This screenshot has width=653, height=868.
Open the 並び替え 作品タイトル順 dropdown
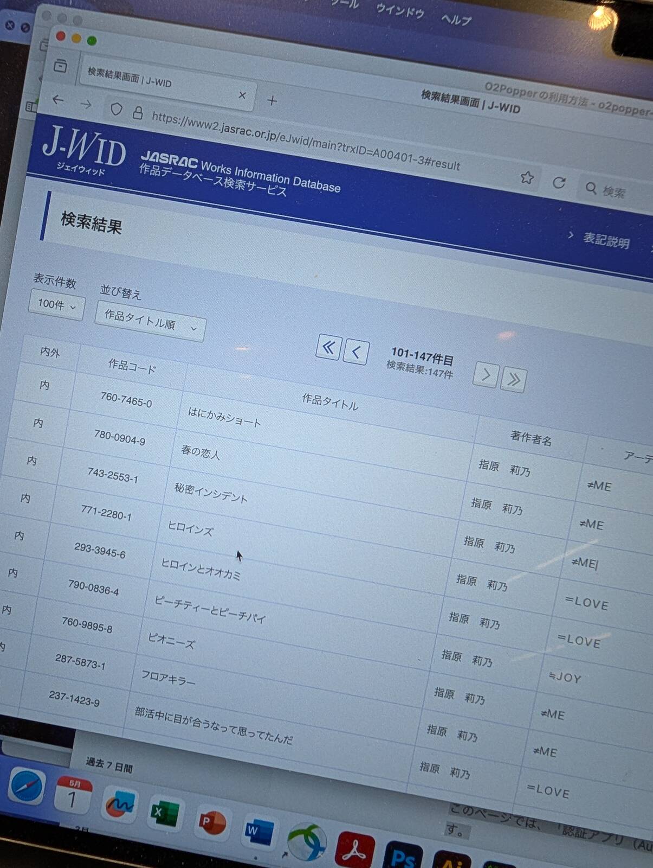pos(150,322)
